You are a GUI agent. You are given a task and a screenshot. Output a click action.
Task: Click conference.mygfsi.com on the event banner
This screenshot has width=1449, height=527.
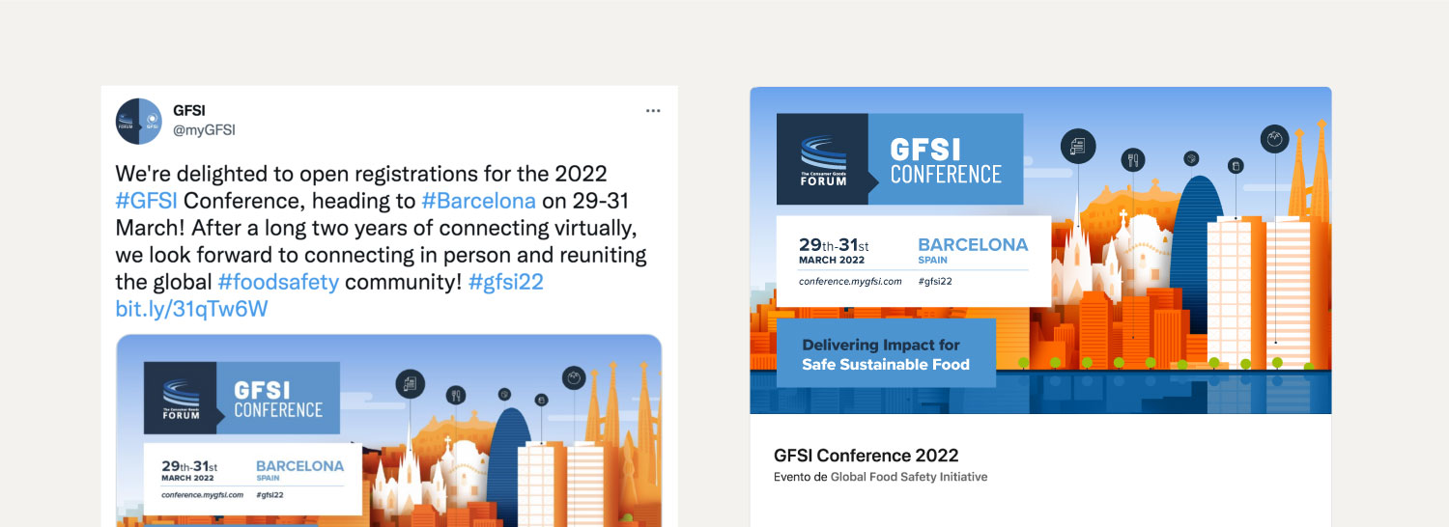pos(850,281)
